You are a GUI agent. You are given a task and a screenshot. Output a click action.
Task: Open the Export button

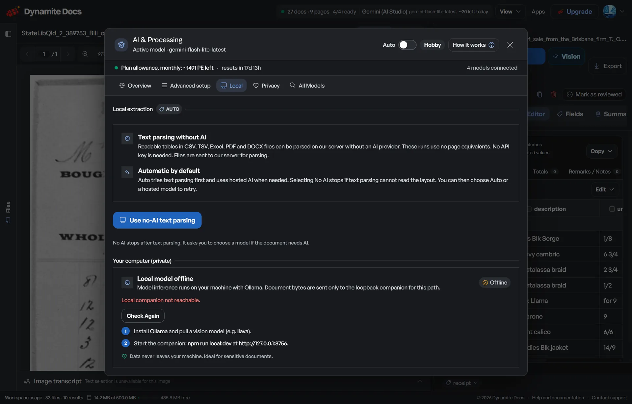pos(608,66)
